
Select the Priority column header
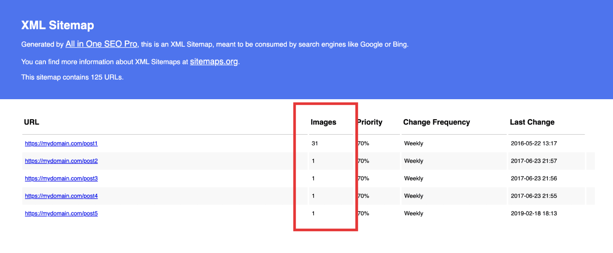(x=370, y=122)
